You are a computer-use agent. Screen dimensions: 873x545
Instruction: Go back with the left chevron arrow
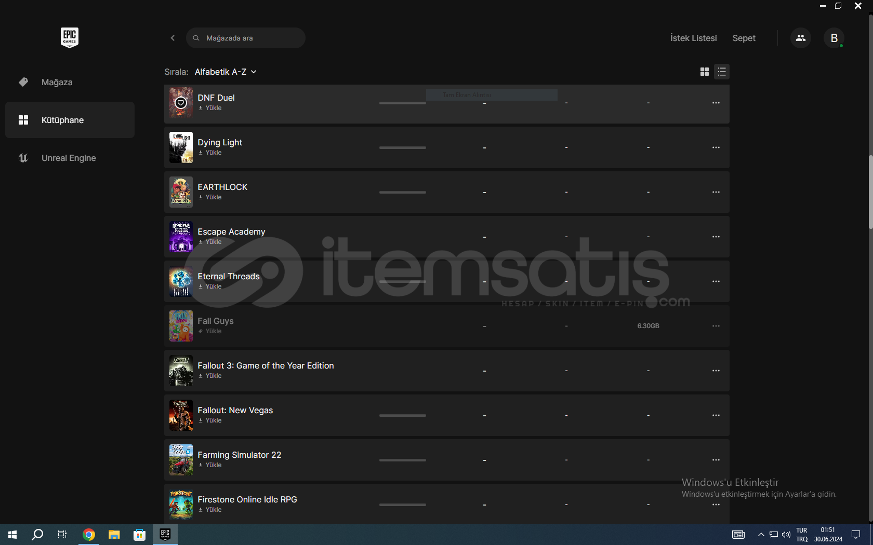tap(173, 38)
